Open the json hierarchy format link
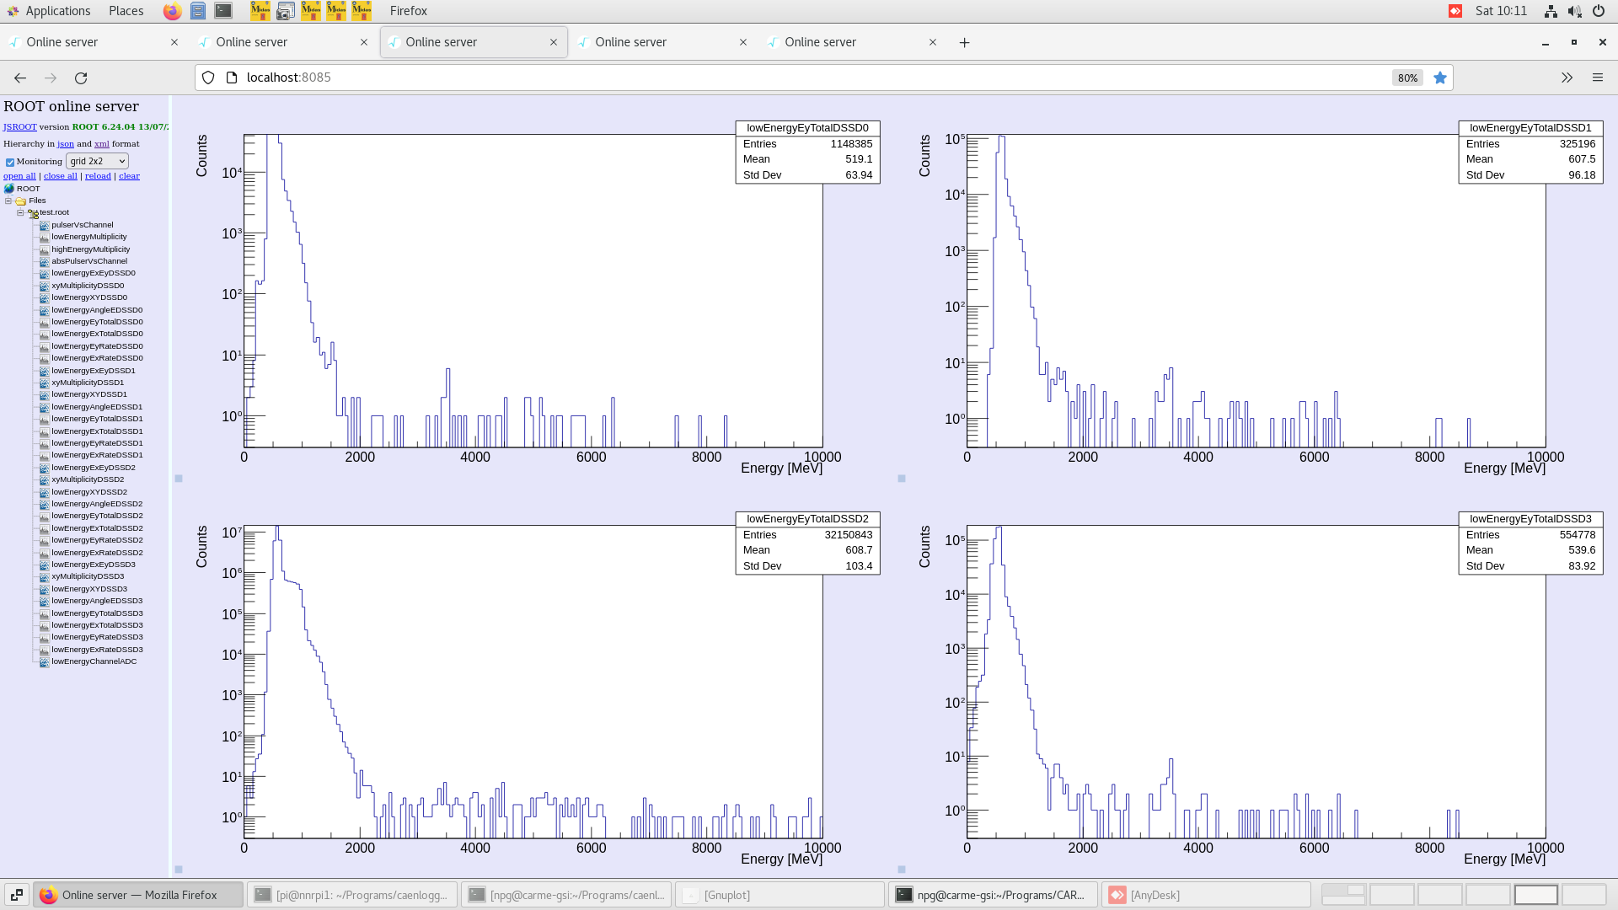 tap(65, 144)
